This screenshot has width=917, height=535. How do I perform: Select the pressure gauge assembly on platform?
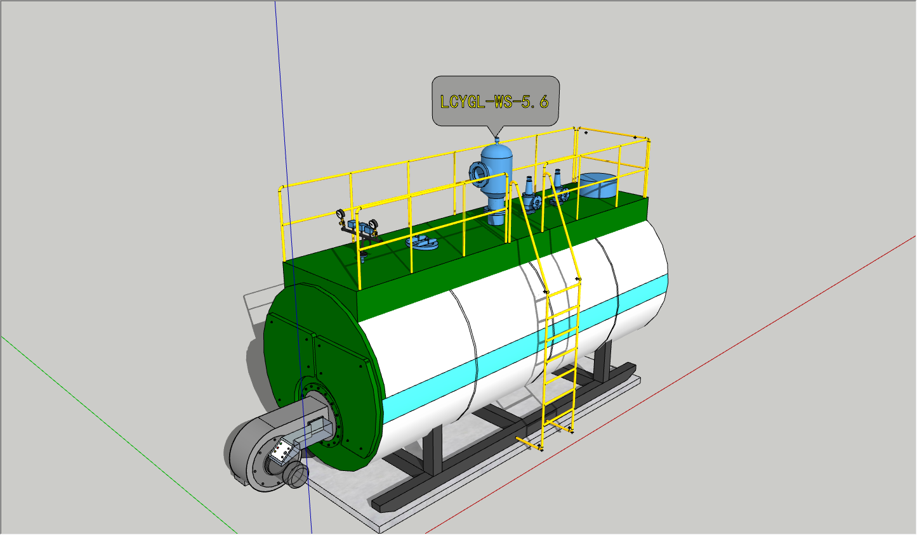[x=359, y=232]
